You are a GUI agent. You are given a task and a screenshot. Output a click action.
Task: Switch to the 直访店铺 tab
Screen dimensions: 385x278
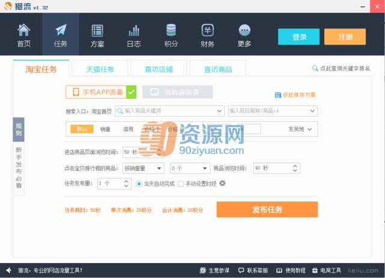coord(159,69)
